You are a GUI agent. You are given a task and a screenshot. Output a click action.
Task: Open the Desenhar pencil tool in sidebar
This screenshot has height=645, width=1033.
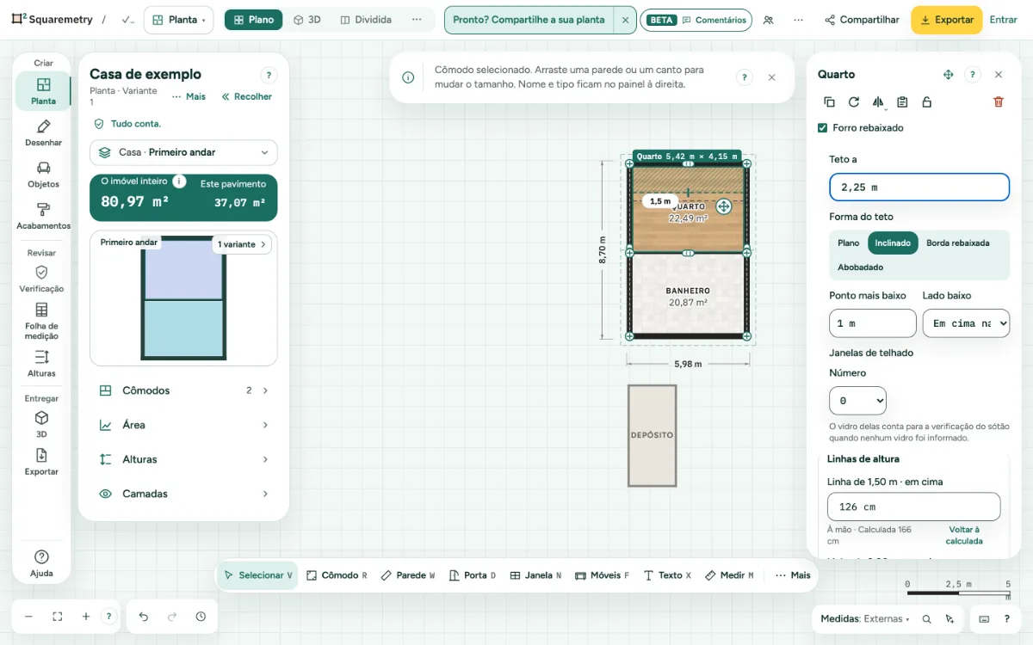point(43,132)
